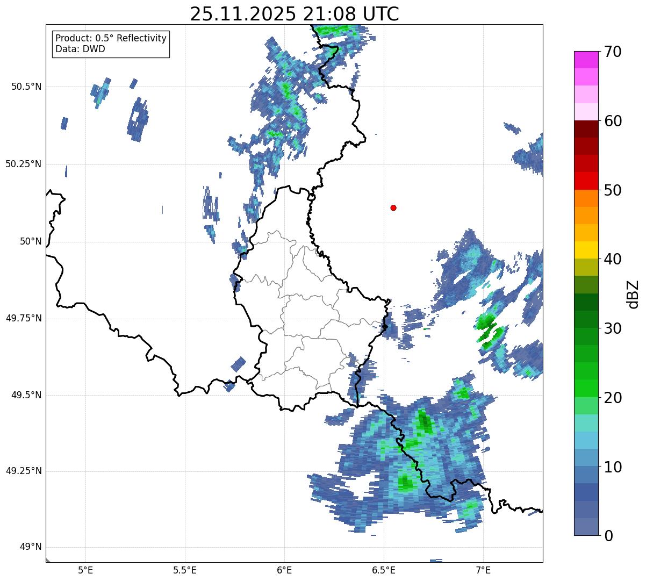Click the 70 value on the colorbar
The image size is (646, 581).
point(613,52)
